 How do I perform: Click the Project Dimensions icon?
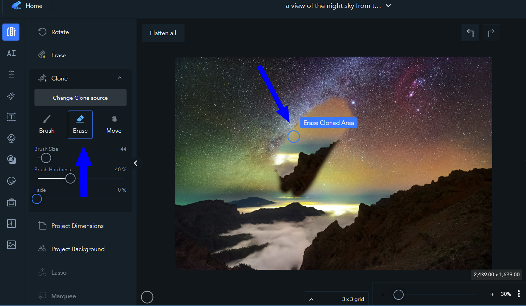pos(42,225)
